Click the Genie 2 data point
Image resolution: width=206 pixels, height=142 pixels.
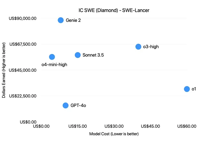tap(61, 20)
